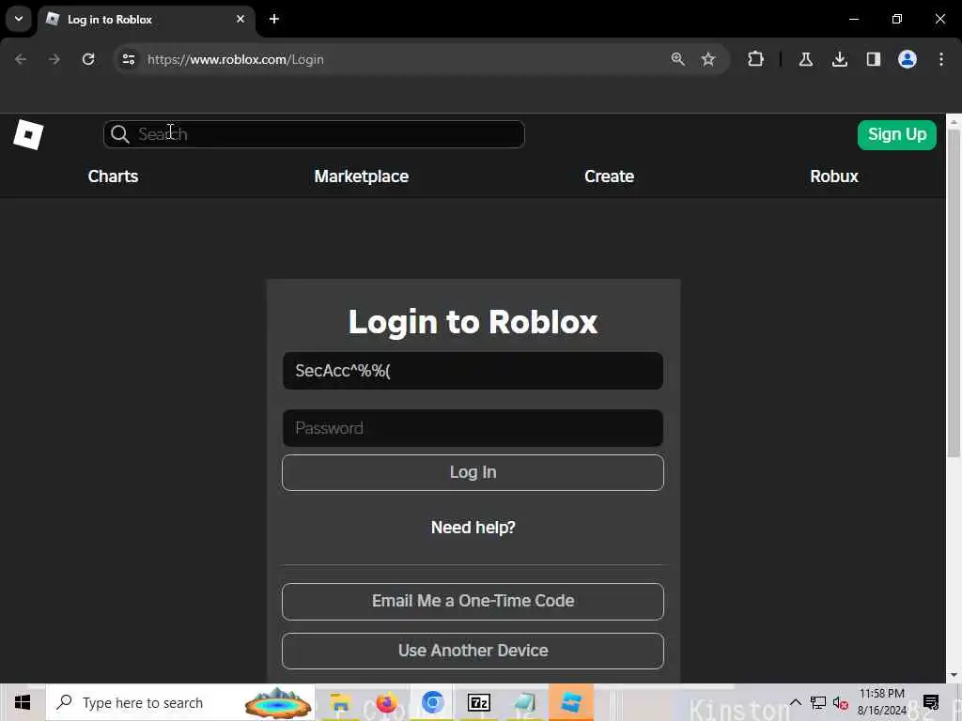
Task: Open 7-Zip from the taskbar
Action: (478, 702)
